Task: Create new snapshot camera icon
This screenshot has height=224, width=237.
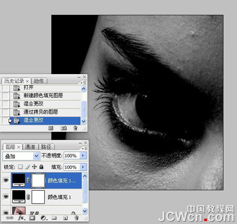Action: click(x=64, y=128)
